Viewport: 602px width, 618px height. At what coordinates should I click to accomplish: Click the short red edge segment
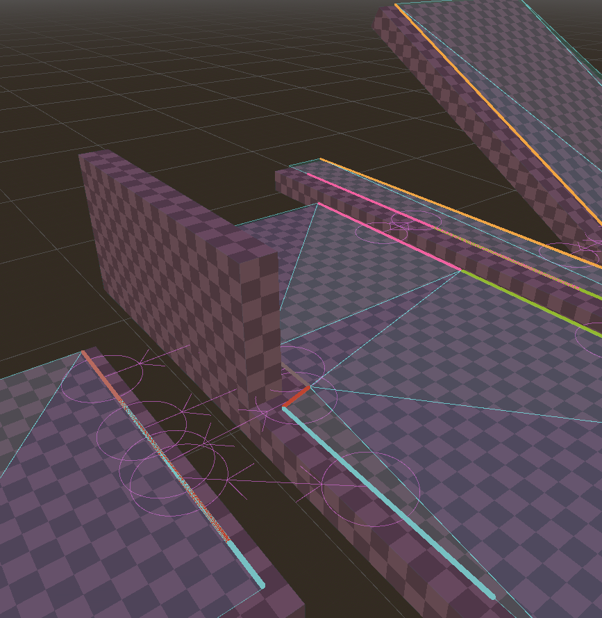296,397
